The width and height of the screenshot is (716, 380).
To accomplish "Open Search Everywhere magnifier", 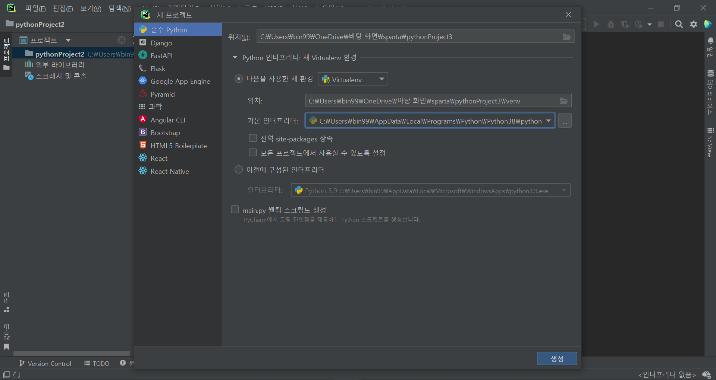I will click(x=679, y=24).
